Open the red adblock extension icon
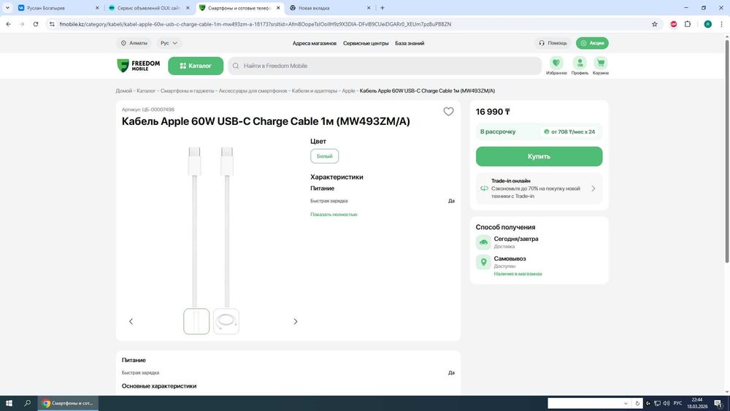Viewport: 730px width, 411px height. (674, 24)
